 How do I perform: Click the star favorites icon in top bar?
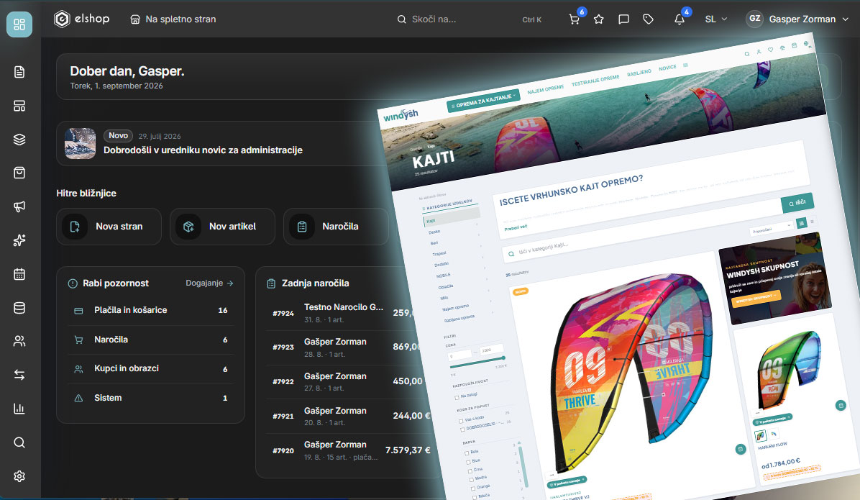click(x=598, y=19)
